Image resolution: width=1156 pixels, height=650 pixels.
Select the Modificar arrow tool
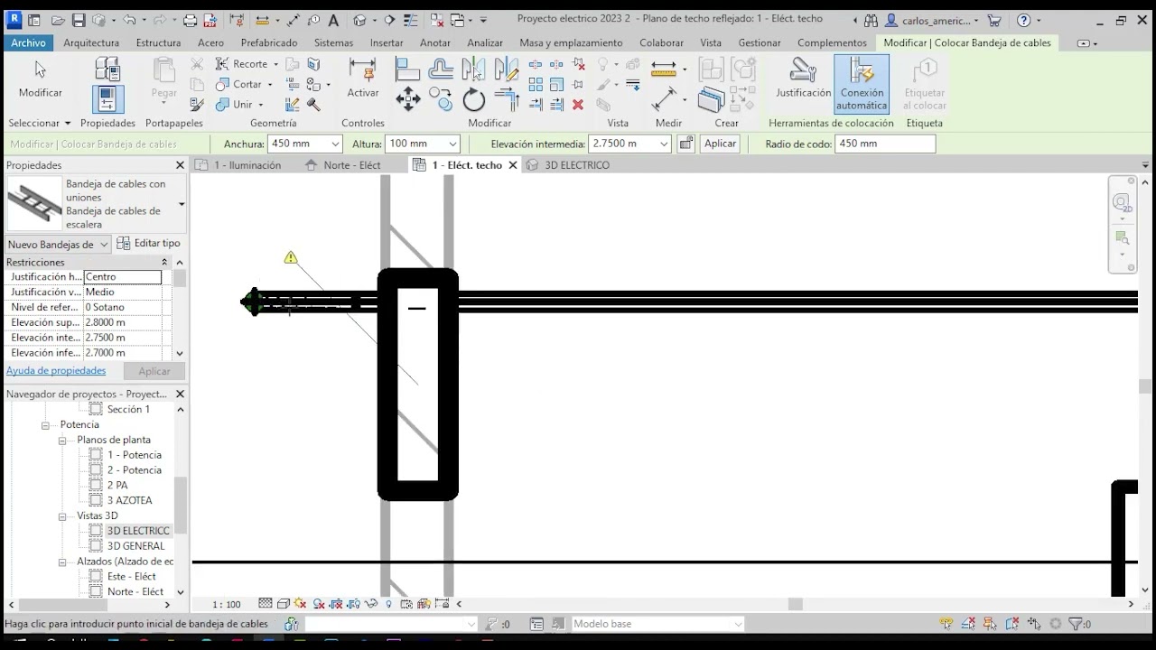tap(41, 78)
